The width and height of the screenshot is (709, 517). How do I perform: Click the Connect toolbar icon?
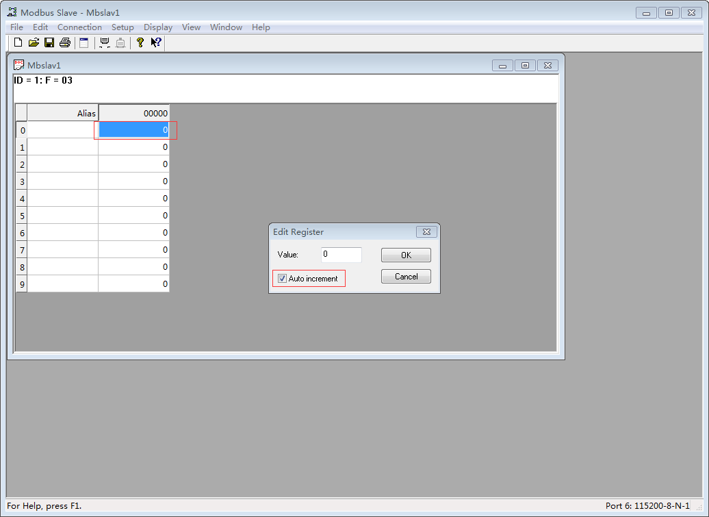click(x=105, y=42)
